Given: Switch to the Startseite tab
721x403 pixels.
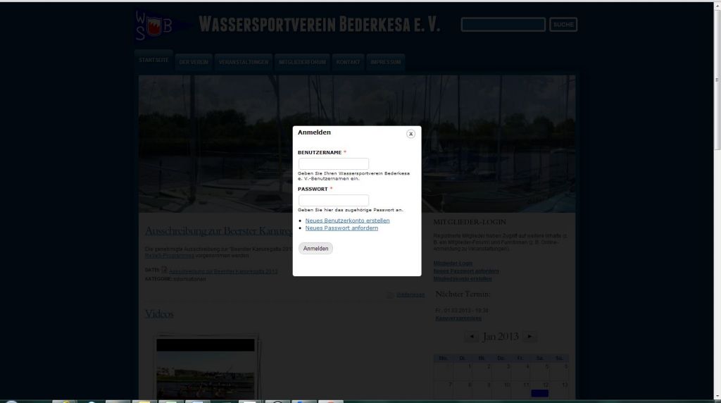Looking at the screenshot, I should (x=153, y=61).
